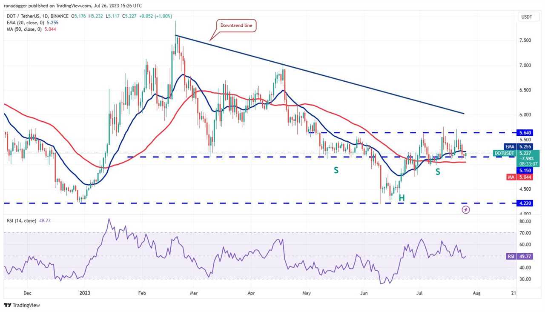Viewport: 545px width, 312px height.
Task: Click the RSI (14, close) indicator legend
Action: coord(29,220)
